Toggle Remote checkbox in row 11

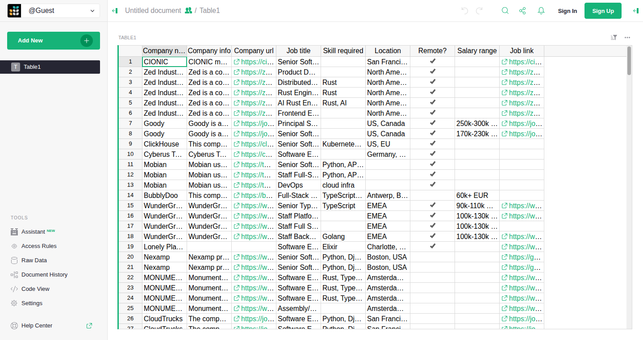click(433, 164)
